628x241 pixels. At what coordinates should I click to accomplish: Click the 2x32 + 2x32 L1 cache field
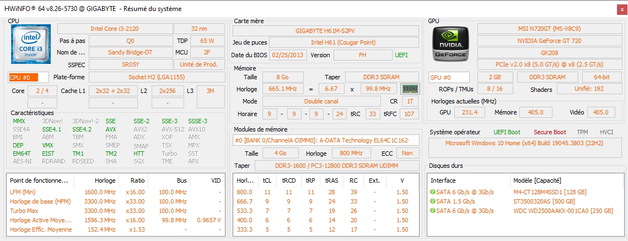point(113,91)
